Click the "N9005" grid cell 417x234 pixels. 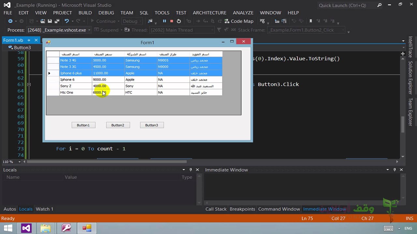coord(173,60)
